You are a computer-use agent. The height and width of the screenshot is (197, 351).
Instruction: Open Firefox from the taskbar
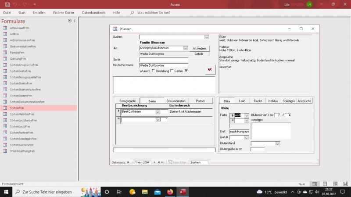click(x=170, y=192)
